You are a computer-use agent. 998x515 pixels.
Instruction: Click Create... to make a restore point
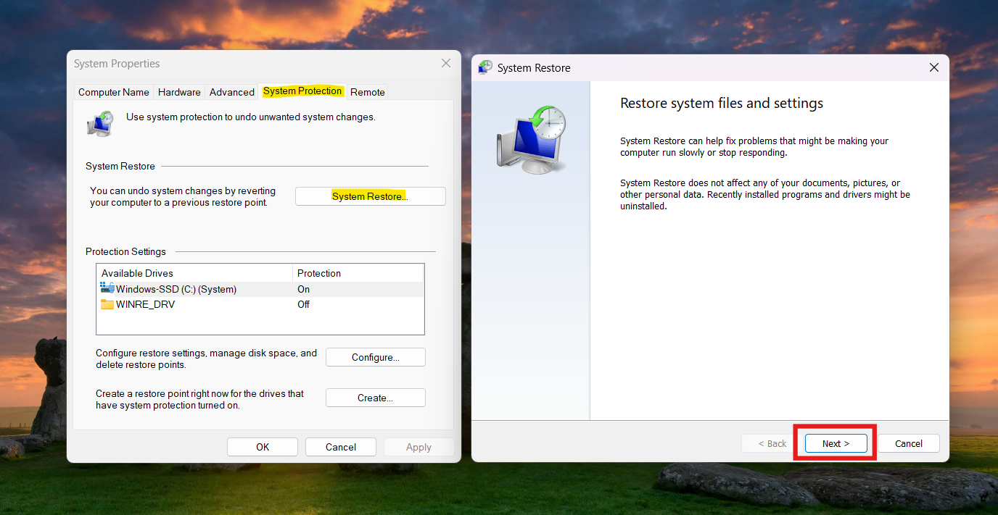tap(375, 398)
